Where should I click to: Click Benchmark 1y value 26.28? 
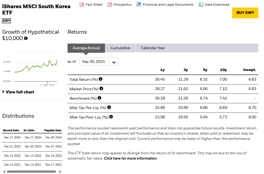click(160, 98)
